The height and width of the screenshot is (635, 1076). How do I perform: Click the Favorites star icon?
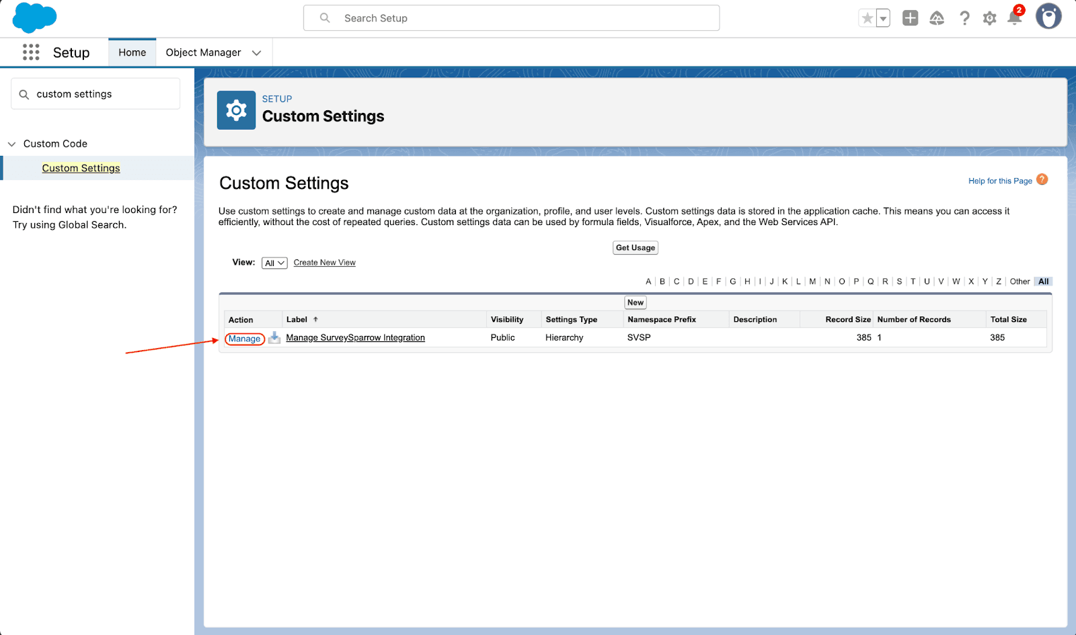click(868, 18)
